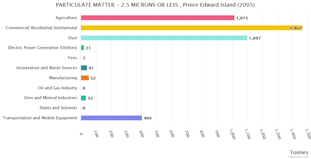311x159 pixels.
Task: Click the Fires category label
Action: 73,58
